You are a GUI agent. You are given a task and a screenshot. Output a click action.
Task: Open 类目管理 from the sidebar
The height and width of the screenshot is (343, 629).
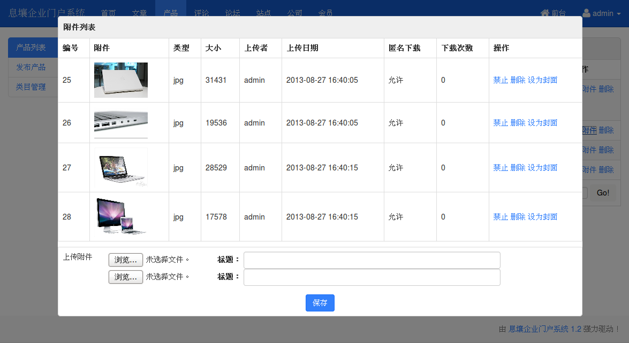click(31, 87)
